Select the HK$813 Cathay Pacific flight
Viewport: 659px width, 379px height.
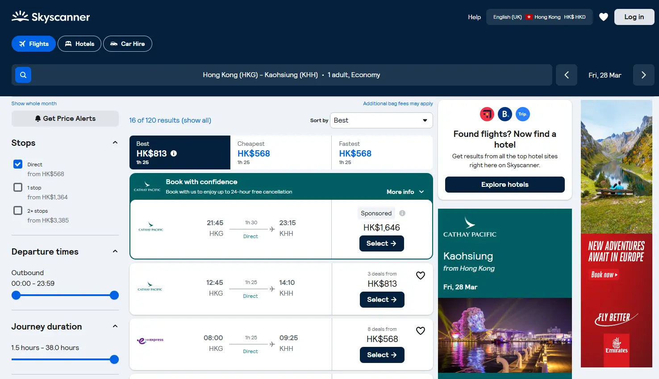[x=382, y=300]
